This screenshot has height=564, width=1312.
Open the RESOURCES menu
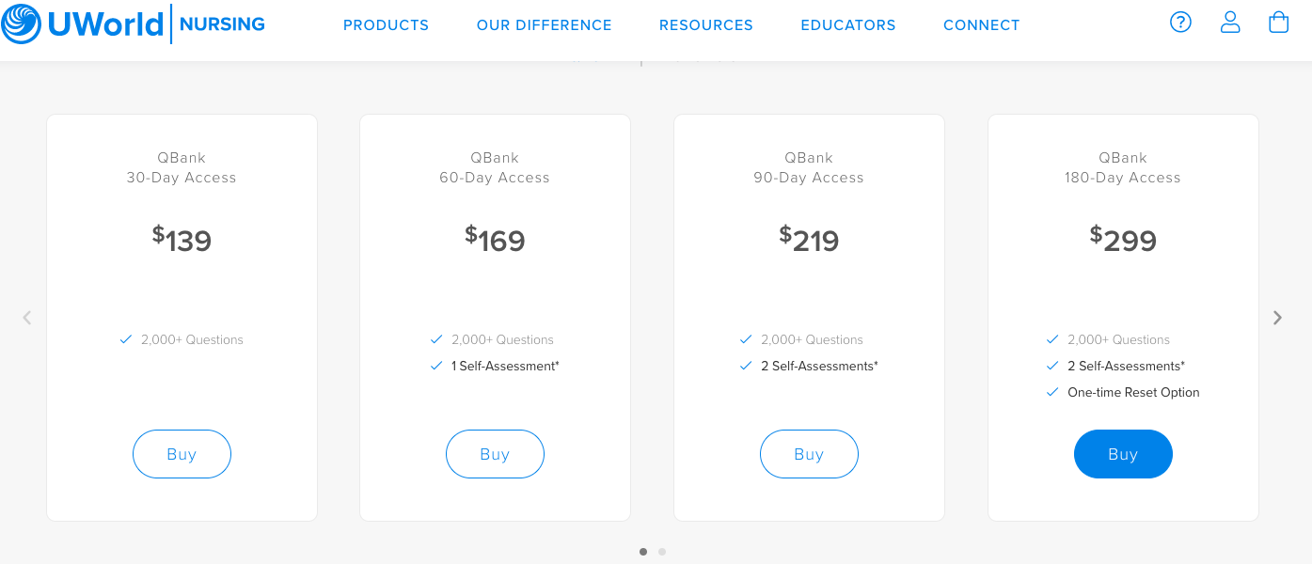point(705,25)
